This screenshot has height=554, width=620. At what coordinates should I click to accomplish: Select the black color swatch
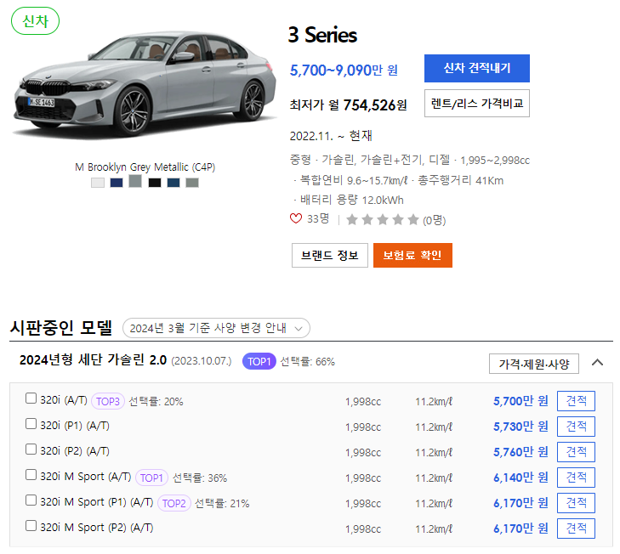coord(155,183)
